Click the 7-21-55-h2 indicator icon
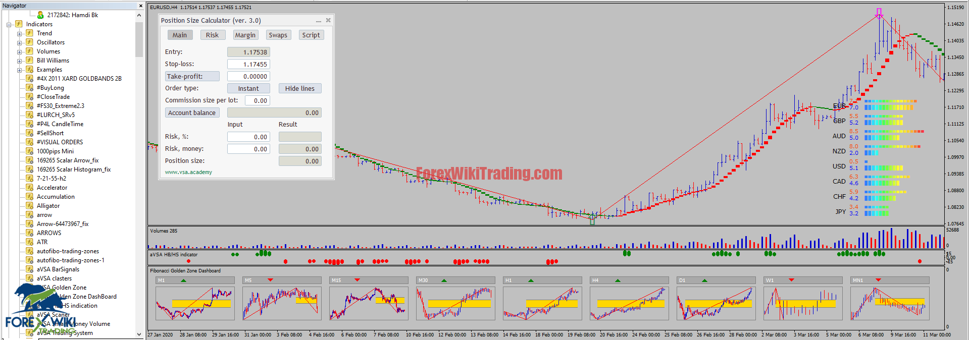The width and height of the screenshot is (969, 340). coord(30,179)
